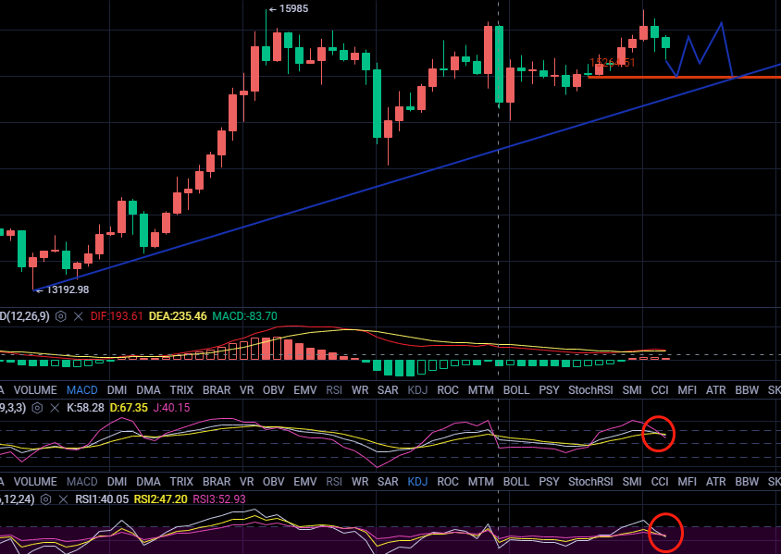Click the dimmed RSI tab under the MACD chart
Screen dimensions: 781x554
334,390
